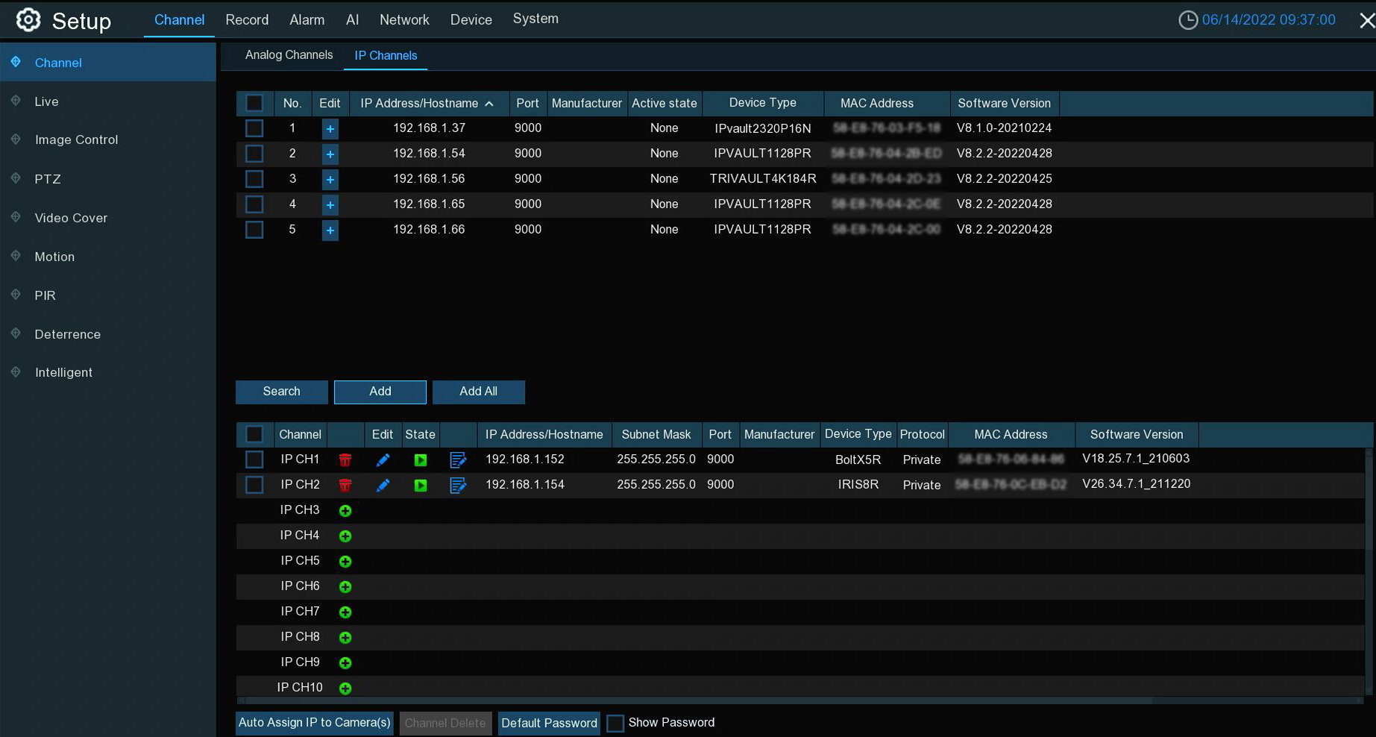Click the Device Type header in the discovered list
The height and width of the screenshot is (737, 1376).
click(763, 103)
